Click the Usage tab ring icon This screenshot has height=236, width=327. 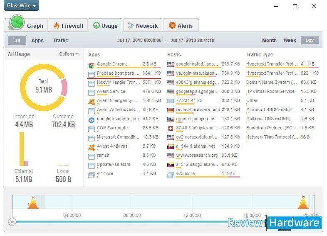[x=97, y=25]
